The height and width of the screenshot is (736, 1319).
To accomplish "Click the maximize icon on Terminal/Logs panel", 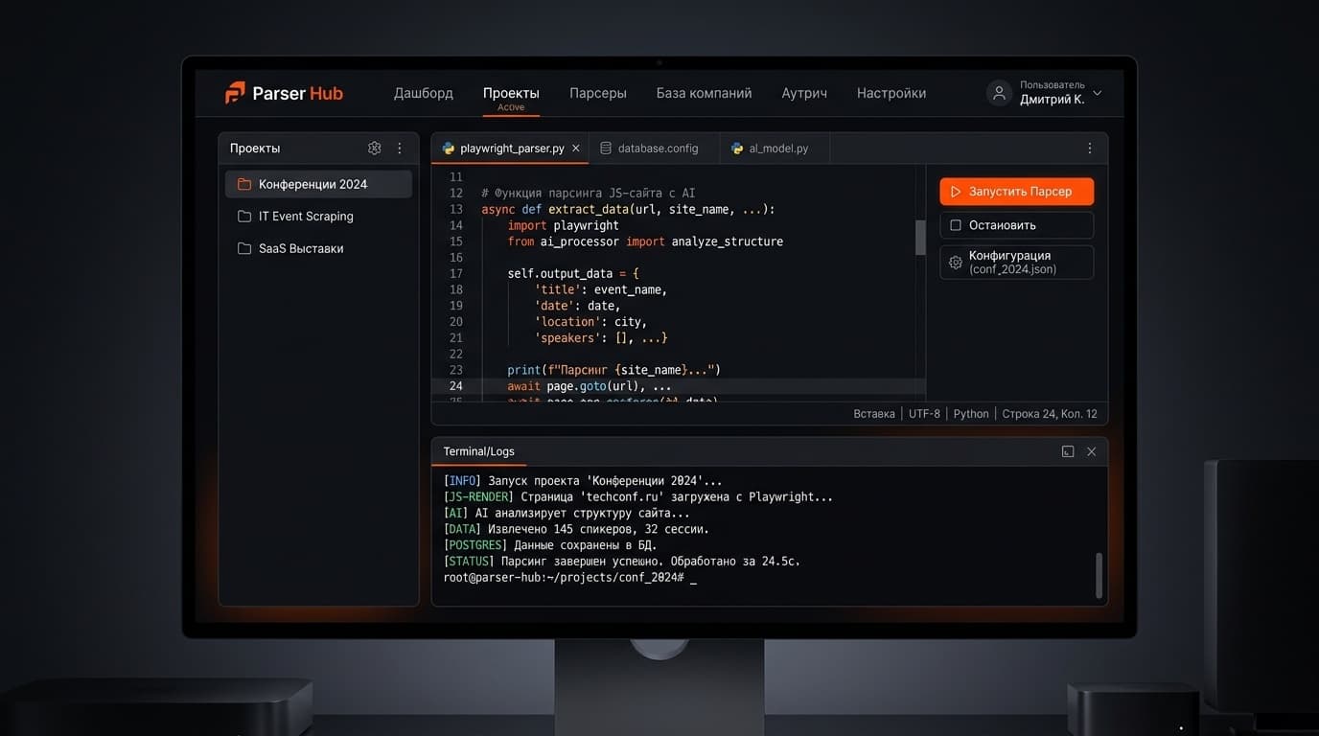I will pos(1068,450).
